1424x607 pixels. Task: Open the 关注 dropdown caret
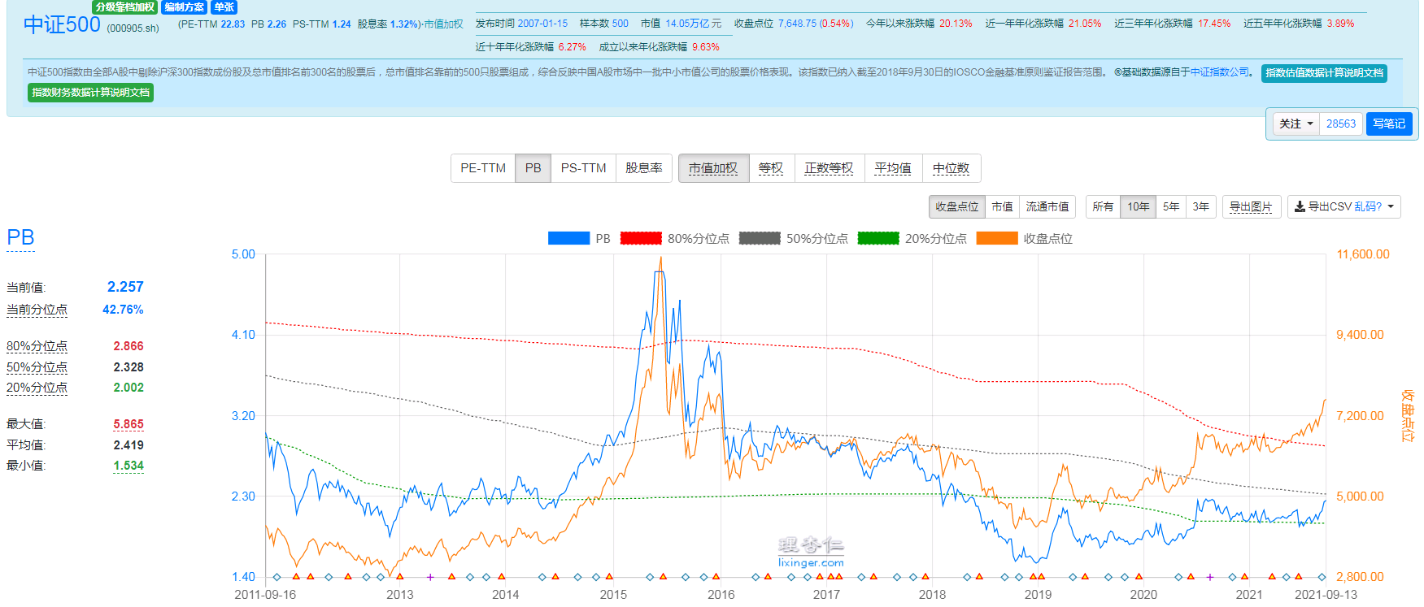pos(1310,124)
